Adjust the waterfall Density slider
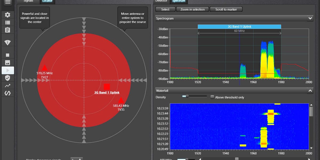 click(187, 96)
